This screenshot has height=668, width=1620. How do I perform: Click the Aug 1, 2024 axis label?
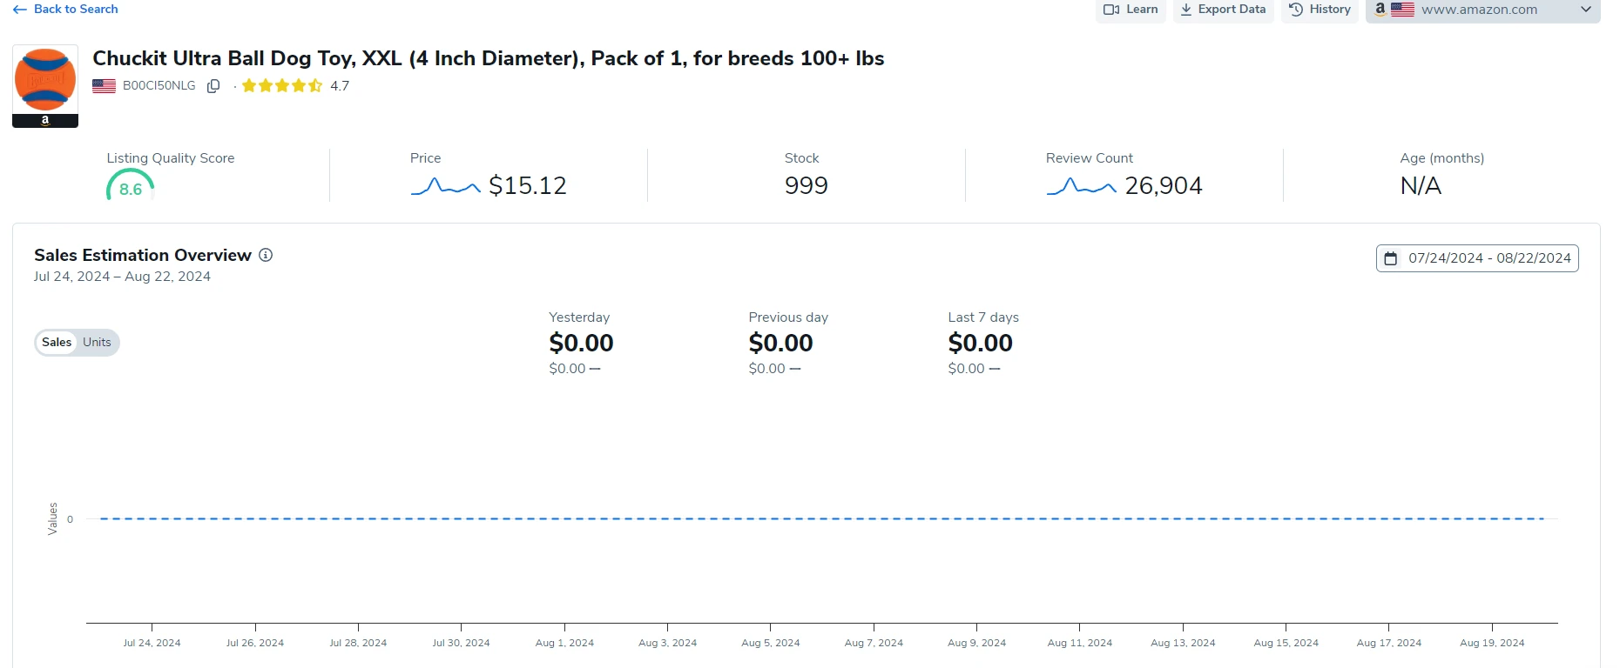pyautogui.click(x=564, y=643)
